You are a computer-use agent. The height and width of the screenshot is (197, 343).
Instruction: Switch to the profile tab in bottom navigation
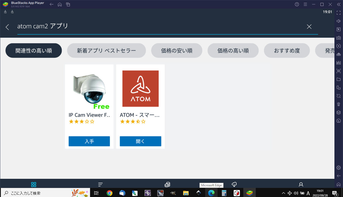[x=301, y=184]
